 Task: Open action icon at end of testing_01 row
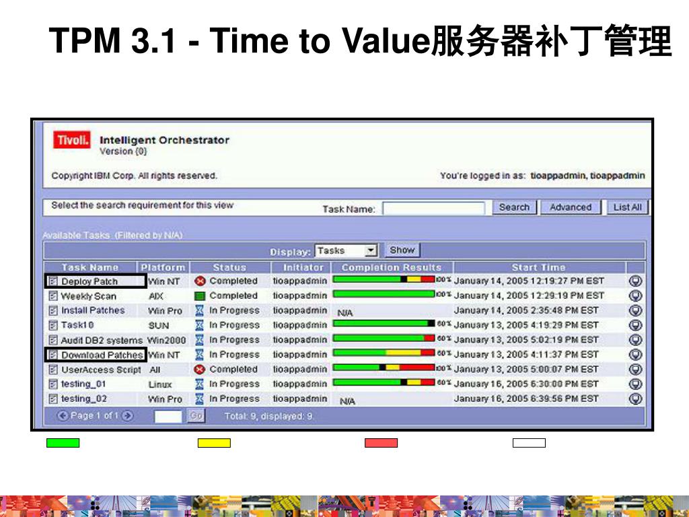click(635, 384)
